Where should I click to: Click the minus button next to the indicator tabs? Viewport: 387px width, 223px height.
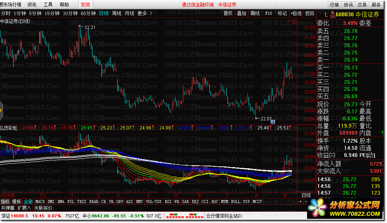tap(306, 201)
